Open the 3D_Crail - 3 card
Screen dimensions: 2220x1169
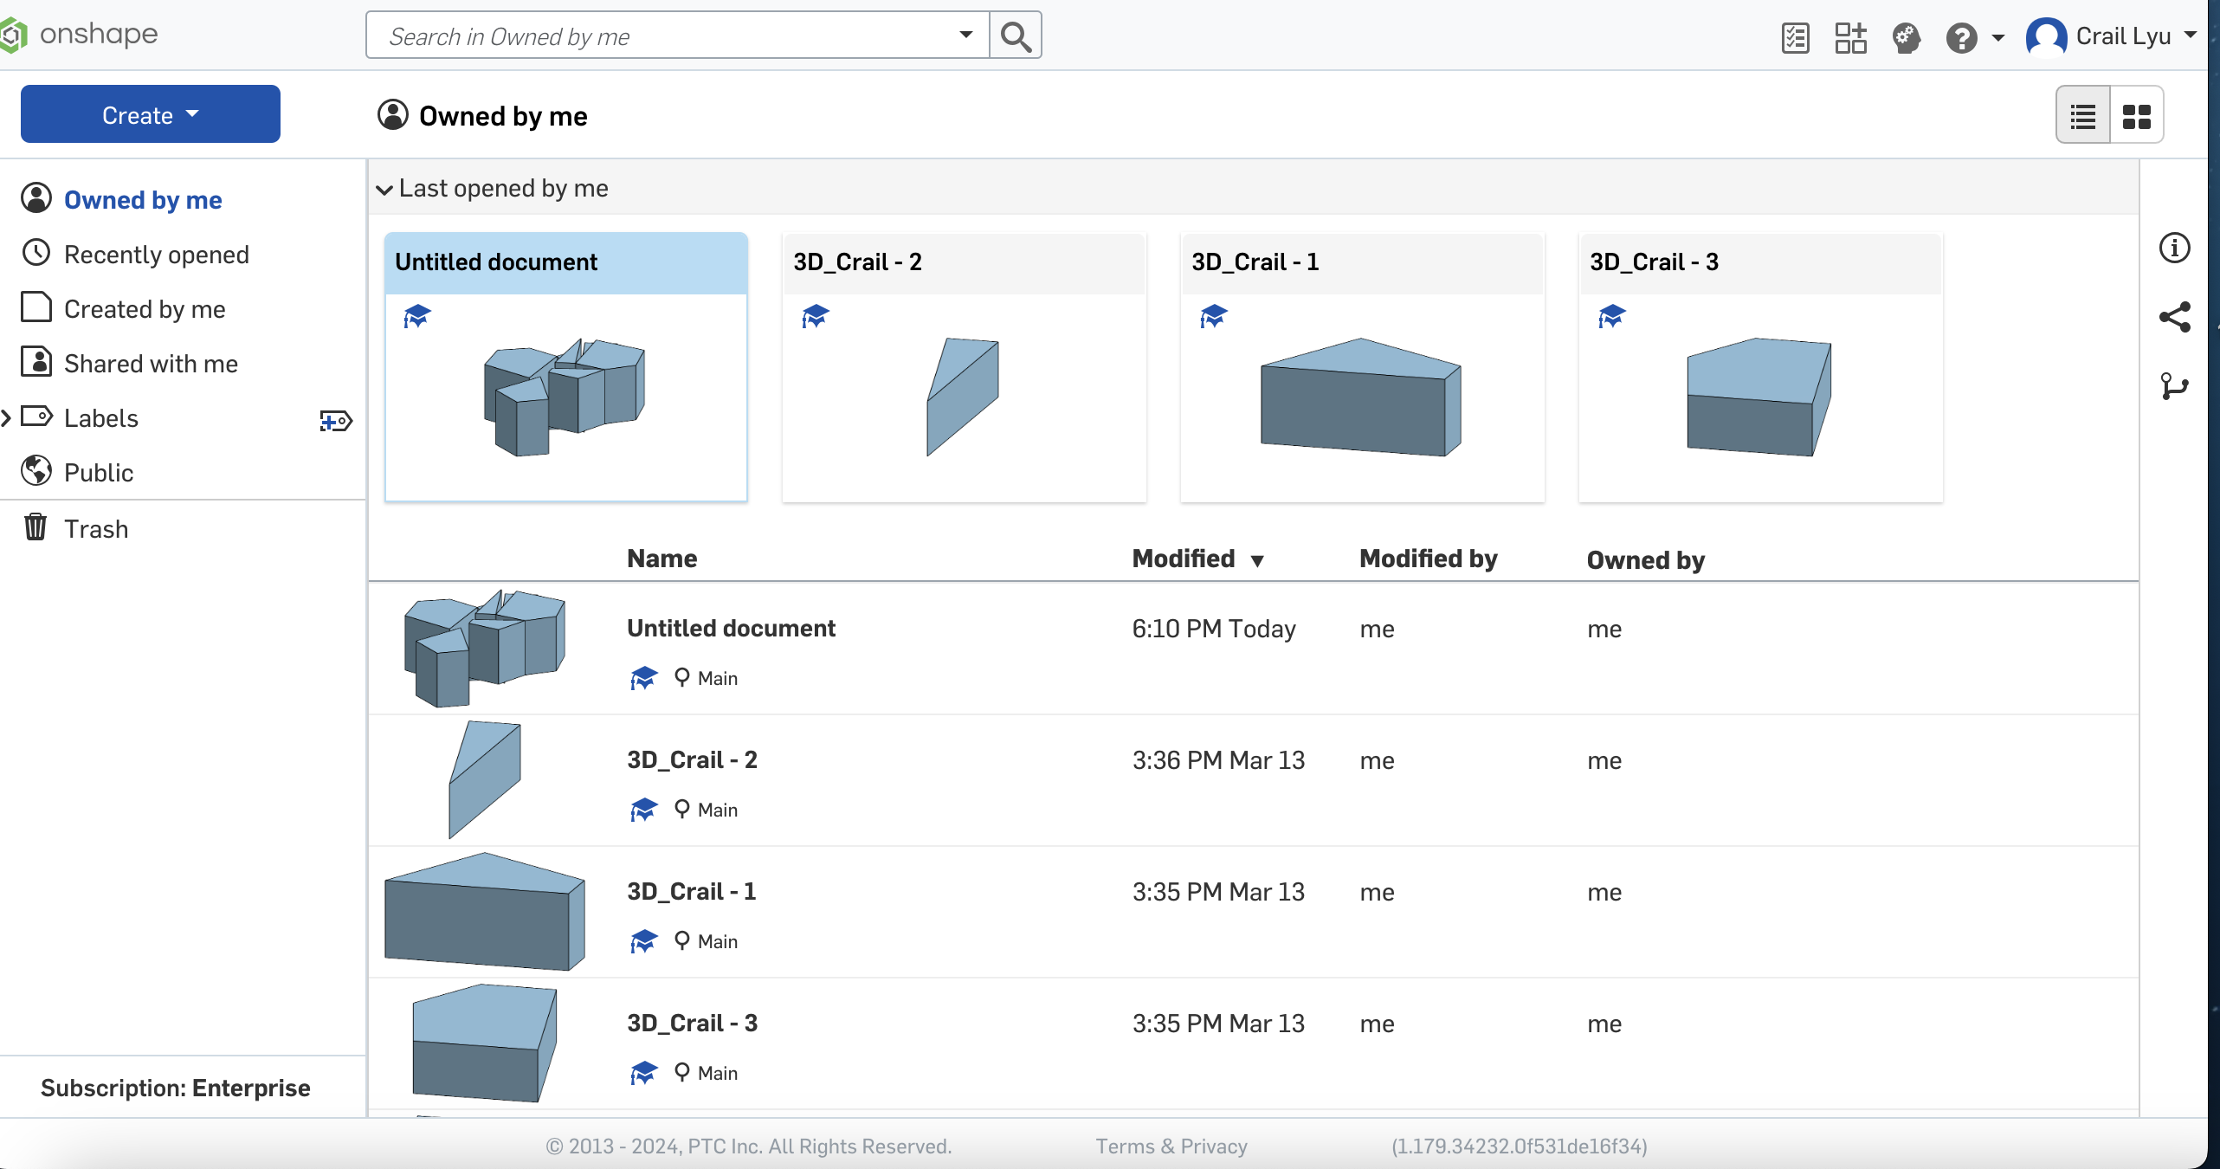(x=1761, y=367)
